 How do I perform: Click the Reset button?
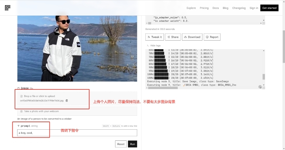(121, 144)
